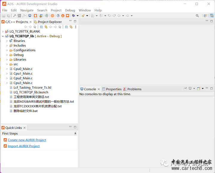Open the magnifier search icon at top right
The image size is (215, 173).
(x=197, y=16)
